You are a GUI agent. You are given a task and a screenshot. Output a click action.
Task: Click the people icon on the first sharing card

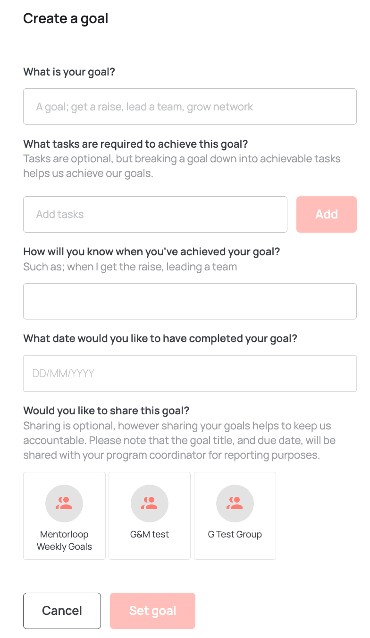pyautogui.click(x=64, y=503)
